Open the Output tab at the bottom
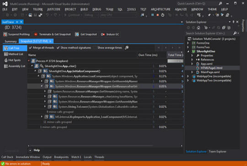 (47, 157)
